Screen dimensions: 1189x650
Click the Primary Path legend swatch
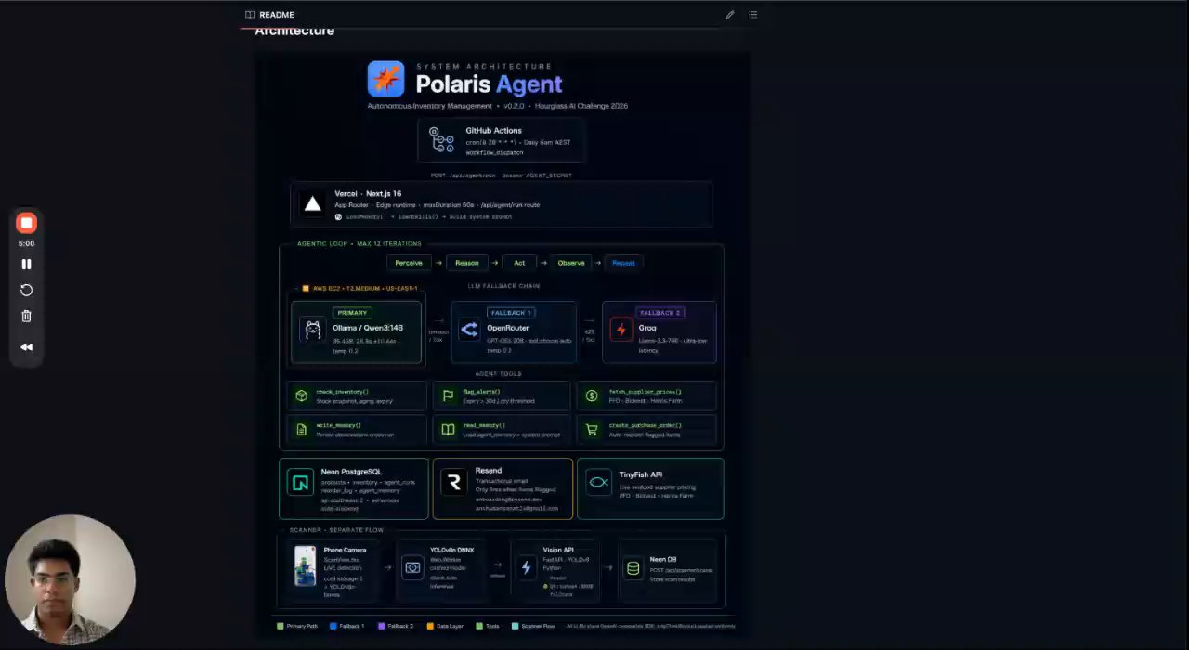281,626
